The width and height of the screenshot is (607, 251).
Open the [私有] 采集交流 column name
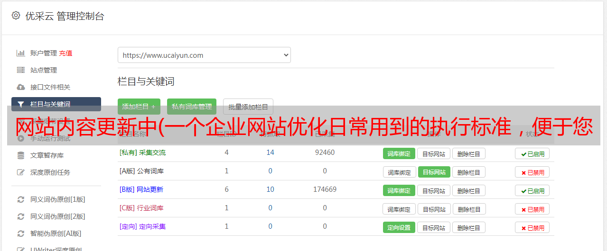[x=143, y=152]
